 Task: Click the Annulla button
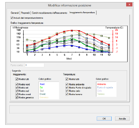click(122, 119)
